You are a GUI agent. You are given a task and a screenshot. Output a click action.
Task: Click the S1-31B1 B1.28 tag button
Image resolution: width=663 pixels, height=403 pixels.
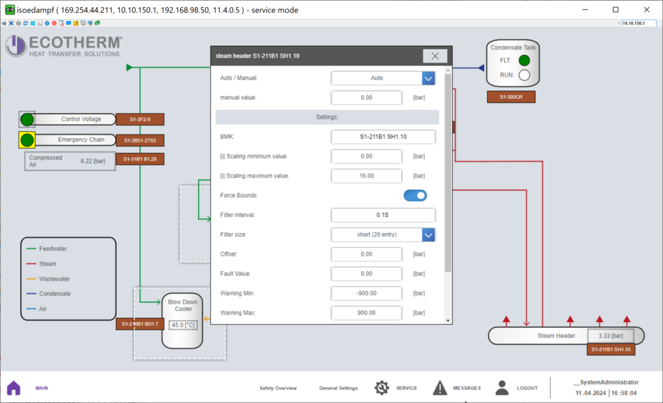coord(140,159)
